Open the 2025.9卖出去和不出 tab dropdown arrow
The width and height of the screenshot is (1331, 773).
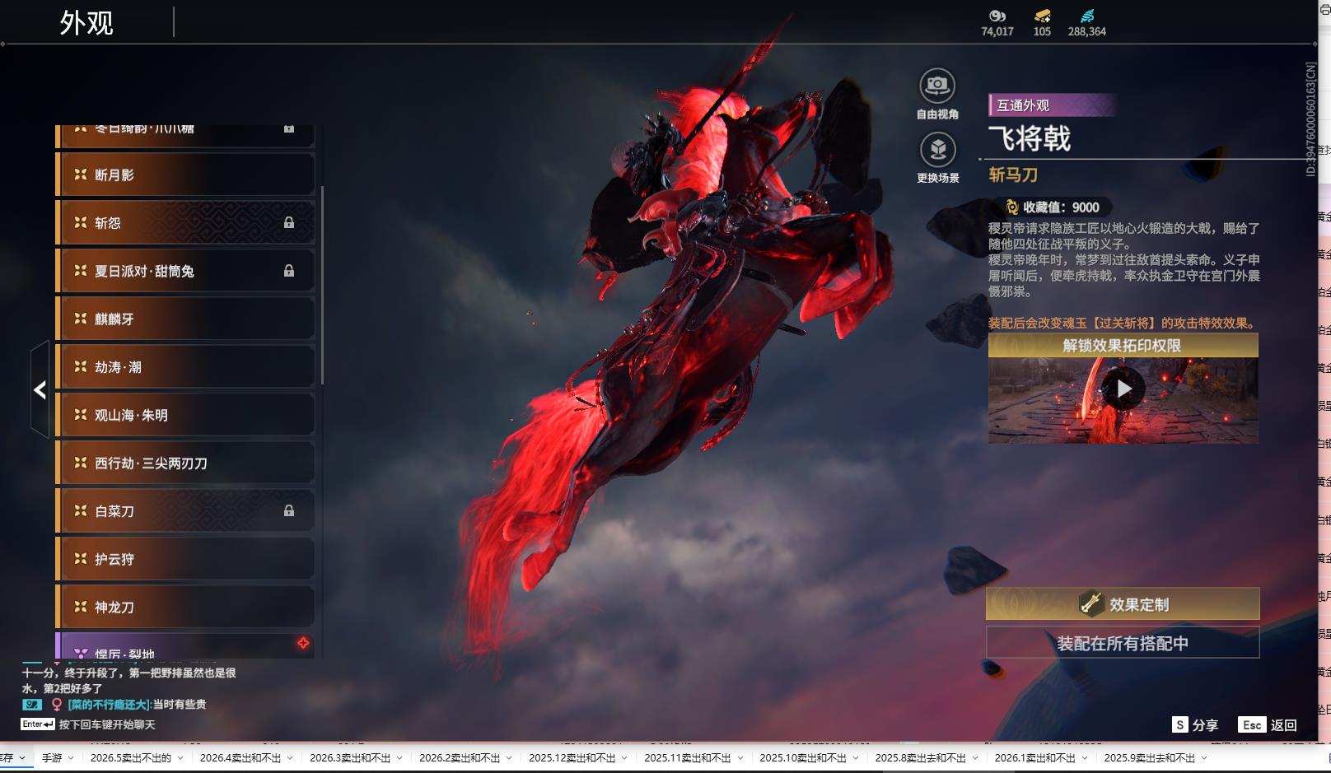pos(1204,758)
